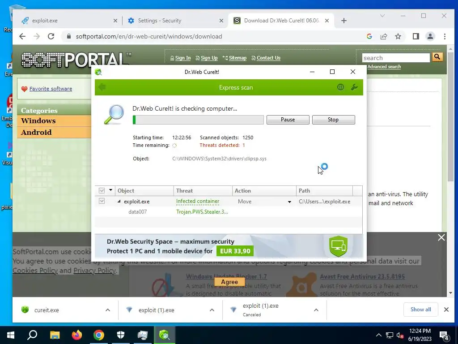458x344 pixels.
Task: Click the Chrome share page icon
Action: pos(383,36)
